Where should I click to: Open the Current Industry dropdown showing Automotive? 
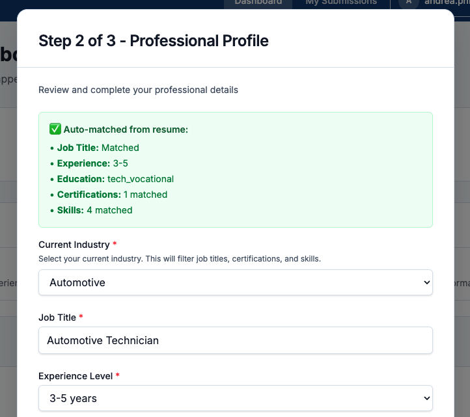tap(235, 282)
